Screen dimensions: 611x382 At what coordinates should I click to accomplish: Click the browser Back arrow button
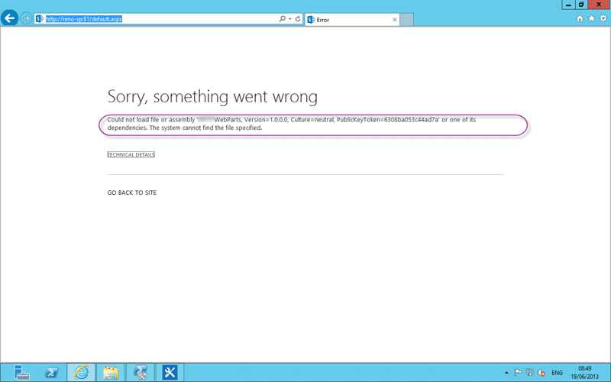coord(9,18)
